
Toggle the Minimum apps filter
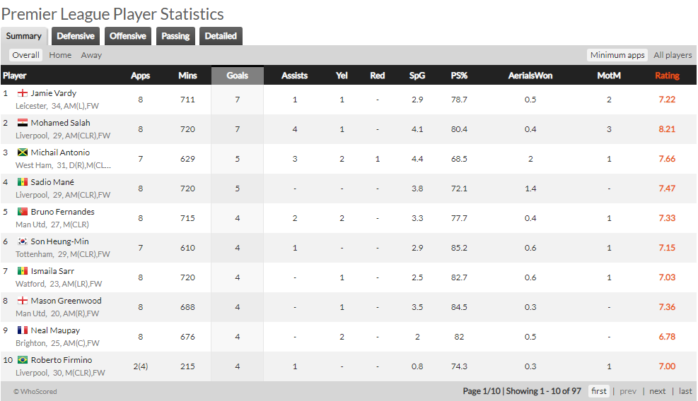617,55
